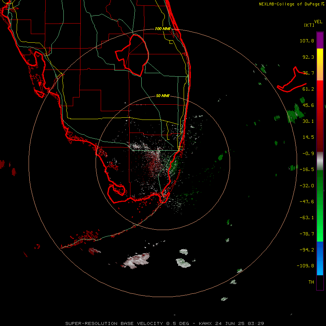
Task: Click the 50 NMI range ring label
Action: 163,96
